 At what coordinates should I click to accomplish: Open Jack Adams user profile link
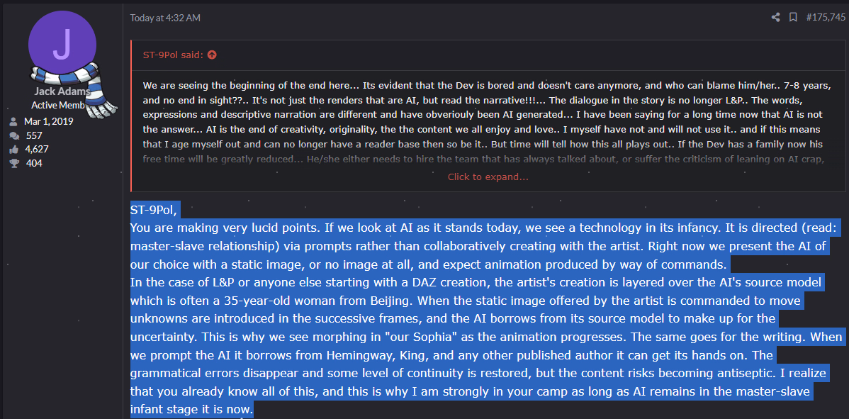[61, 91]
